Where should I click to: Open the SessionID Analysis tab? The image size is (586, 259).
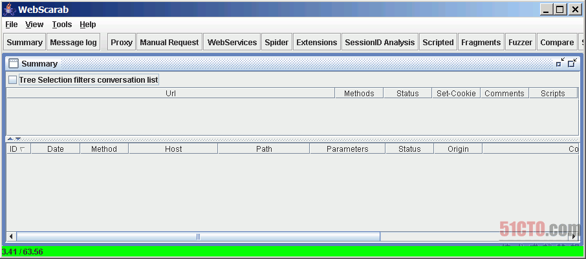pos(380,43)
